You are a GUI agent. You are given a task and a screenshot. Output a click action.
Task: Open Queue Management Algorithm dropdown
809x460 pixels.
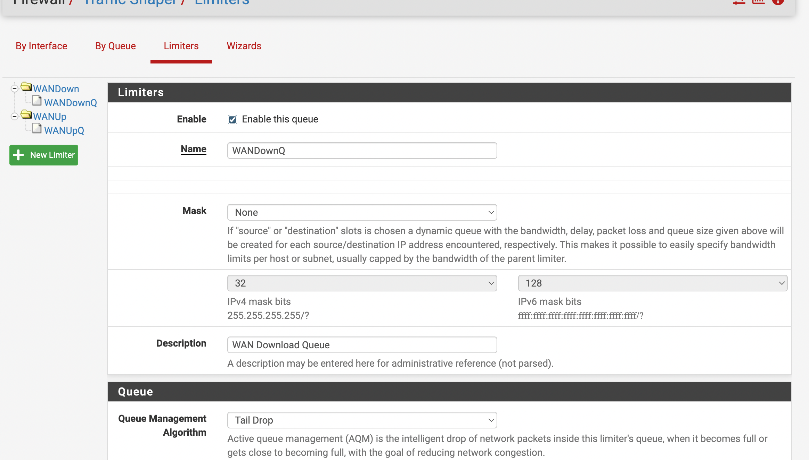pos(362,420)
